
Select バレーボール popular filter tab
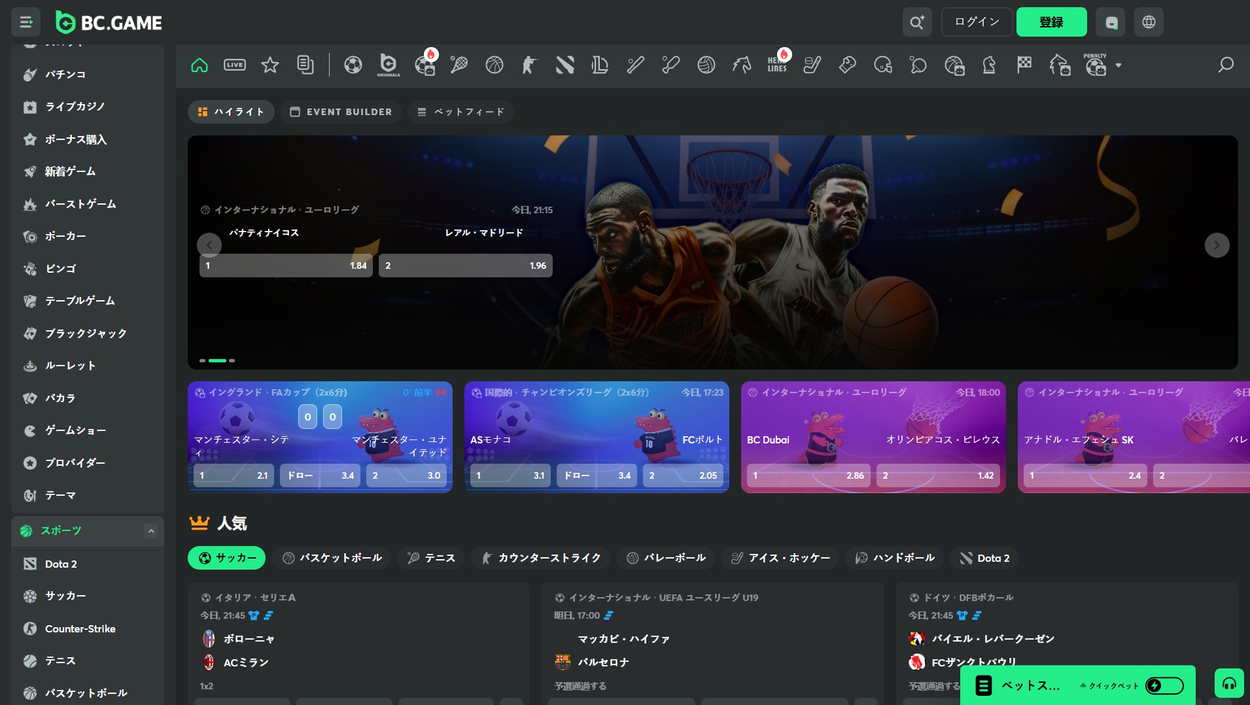[665, 558]
